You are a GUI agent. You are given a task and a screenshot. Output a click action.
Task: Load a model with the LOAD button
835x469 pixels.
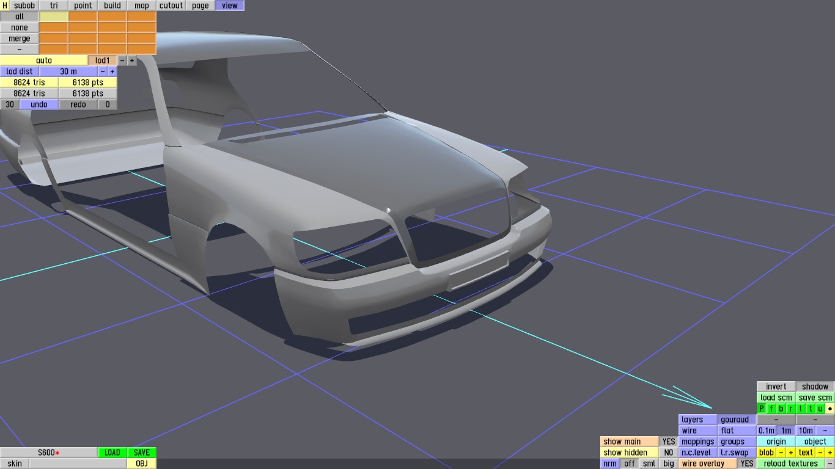[x=112, y=453]
